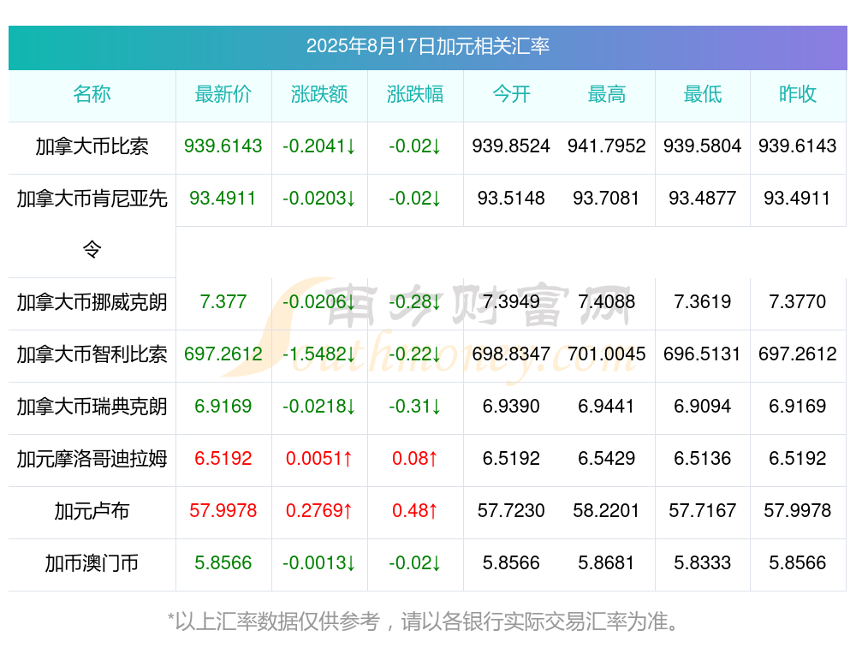Screen dimensions: 856x648
Task: Click change percent 0.08↑
Action: [415, 459]
